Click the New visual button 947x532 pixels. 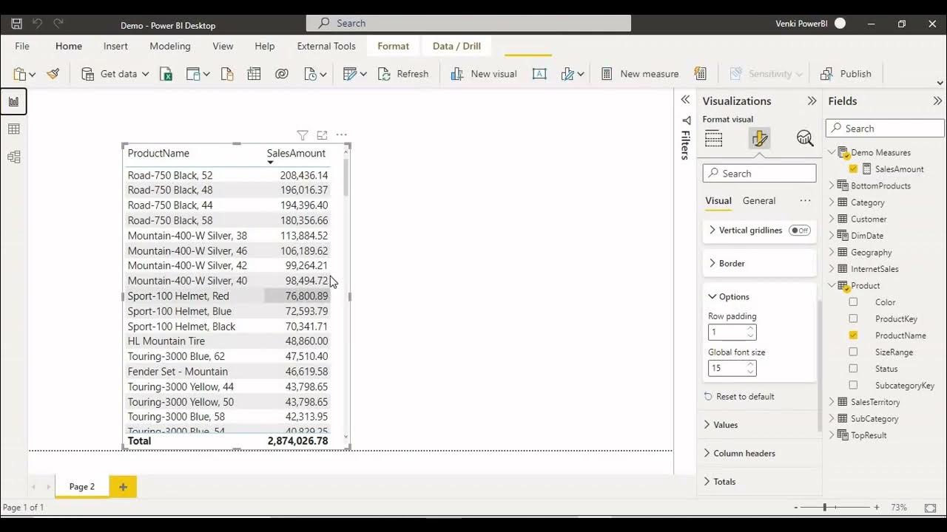point(484,74)
